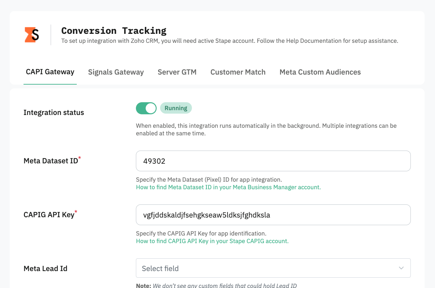This screenshot has height=288, width=435.
Task: Open the How to find Meta Dataset ID link
Action: (228, 187)
